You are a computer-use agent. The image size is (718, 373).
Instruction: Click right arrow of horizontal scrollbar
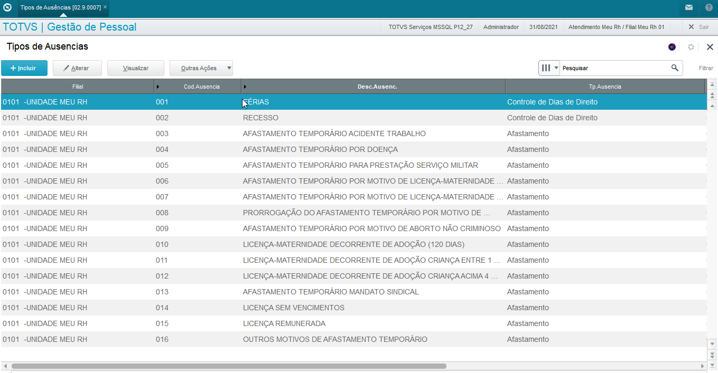(x=703, y=366)
